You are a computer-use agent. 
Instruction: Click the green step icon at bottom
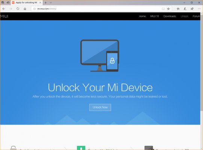(x=81, y=148)
